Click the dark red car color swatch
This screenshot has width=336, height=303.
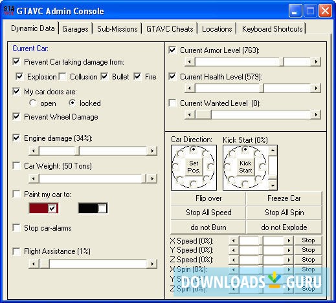tap(43, 208)
